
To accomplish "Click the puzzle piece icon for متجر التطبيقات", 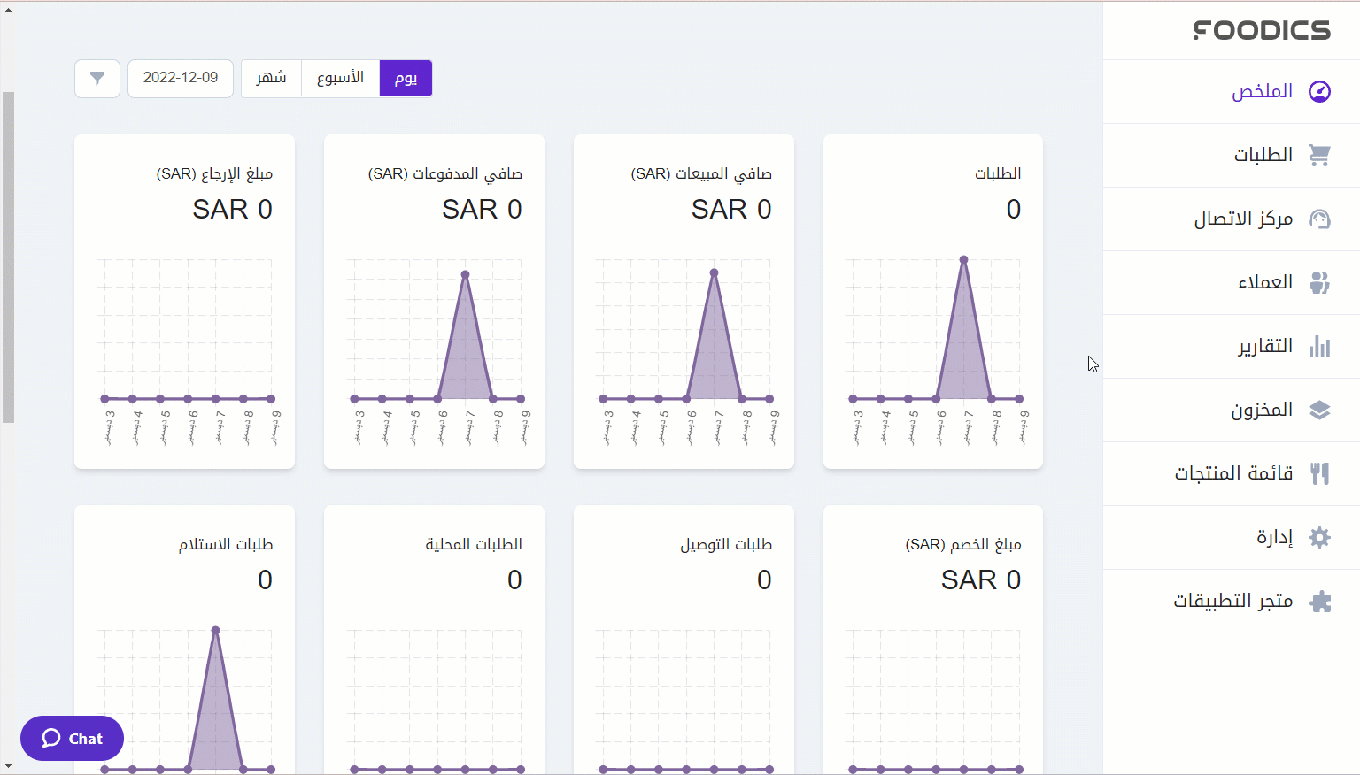I will [x=1319, y=602].
